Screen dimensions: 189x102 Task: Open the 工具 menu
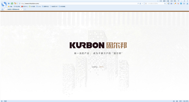(171, 1)
